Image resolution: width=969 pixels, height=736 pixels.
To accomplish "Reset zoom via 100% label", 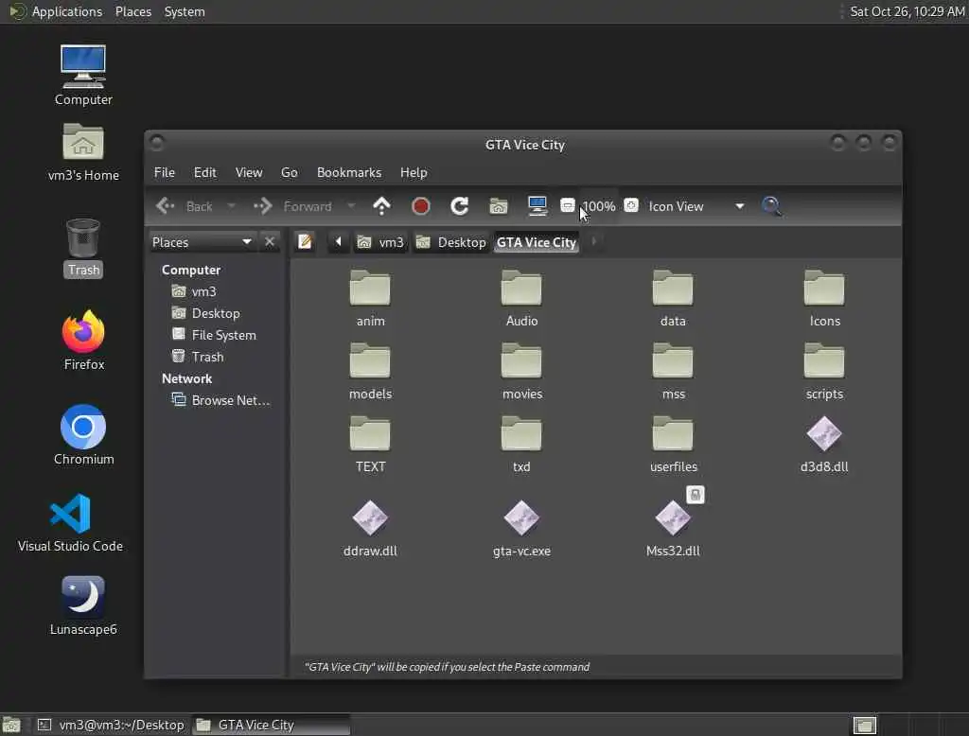I will (x=599, y=206).
